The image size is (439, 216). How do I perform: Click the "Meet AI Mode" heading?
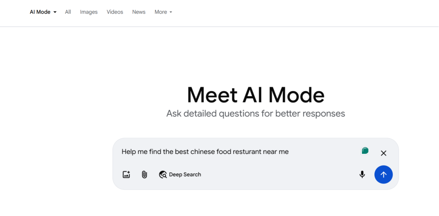click(256, 95)
